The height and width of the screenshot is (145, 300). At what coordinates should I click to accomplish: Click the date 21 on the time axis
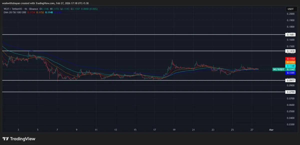coord(193,130)
